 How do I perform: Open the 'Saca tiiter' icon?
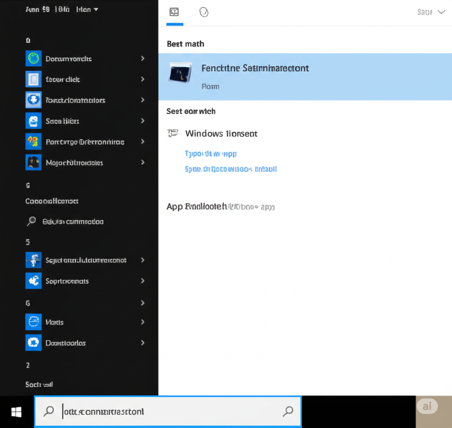coord(34,121)
